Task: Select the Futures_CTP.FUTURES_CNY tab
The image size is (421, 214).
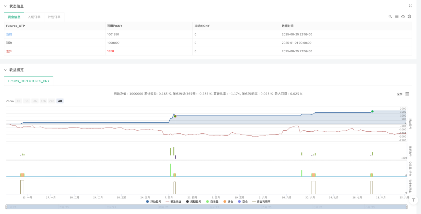Action: coord(28,81)
